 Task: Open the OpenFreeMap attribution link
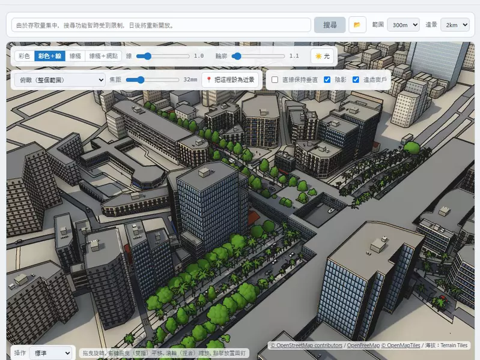(x=363, y=346)
